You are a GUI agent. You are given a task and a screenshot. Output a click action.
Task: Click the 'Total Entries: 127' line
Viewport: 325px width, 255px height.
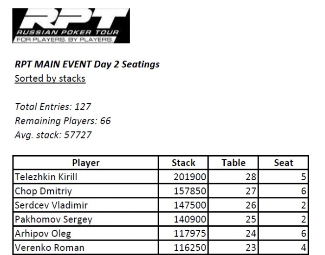52,106
